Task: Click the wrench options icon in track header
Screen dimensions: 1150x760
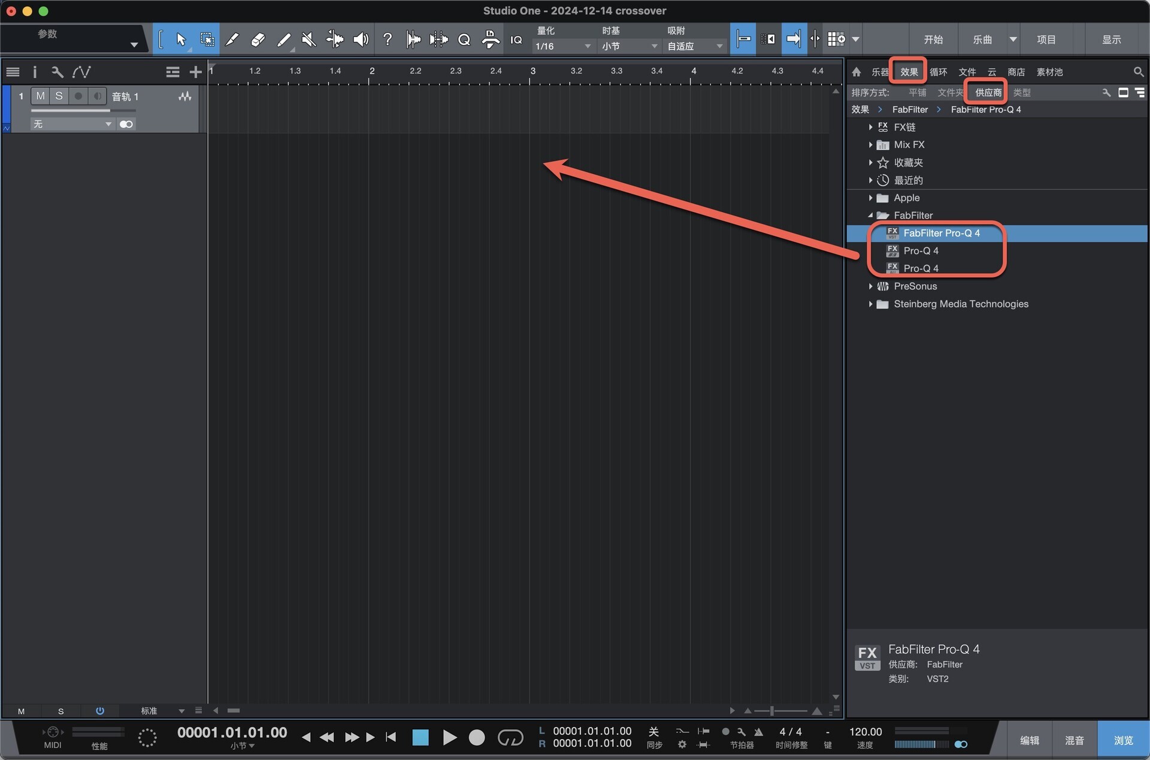Action: pyautogui.click(x=57, y=72)
